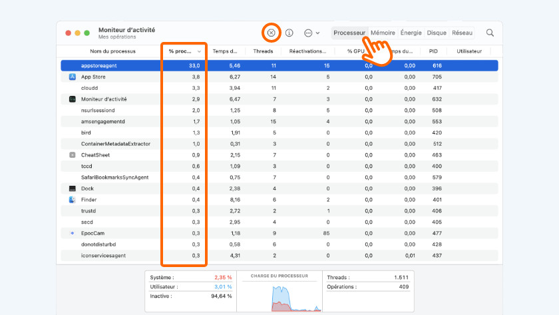The width and height of the screenshot is (559, 315).
Task: Sort by PID column header
Action: pos(433,51)
